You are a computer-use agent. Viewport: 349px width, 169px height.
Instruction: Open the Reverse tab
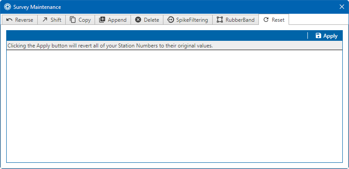coord(20,20)
